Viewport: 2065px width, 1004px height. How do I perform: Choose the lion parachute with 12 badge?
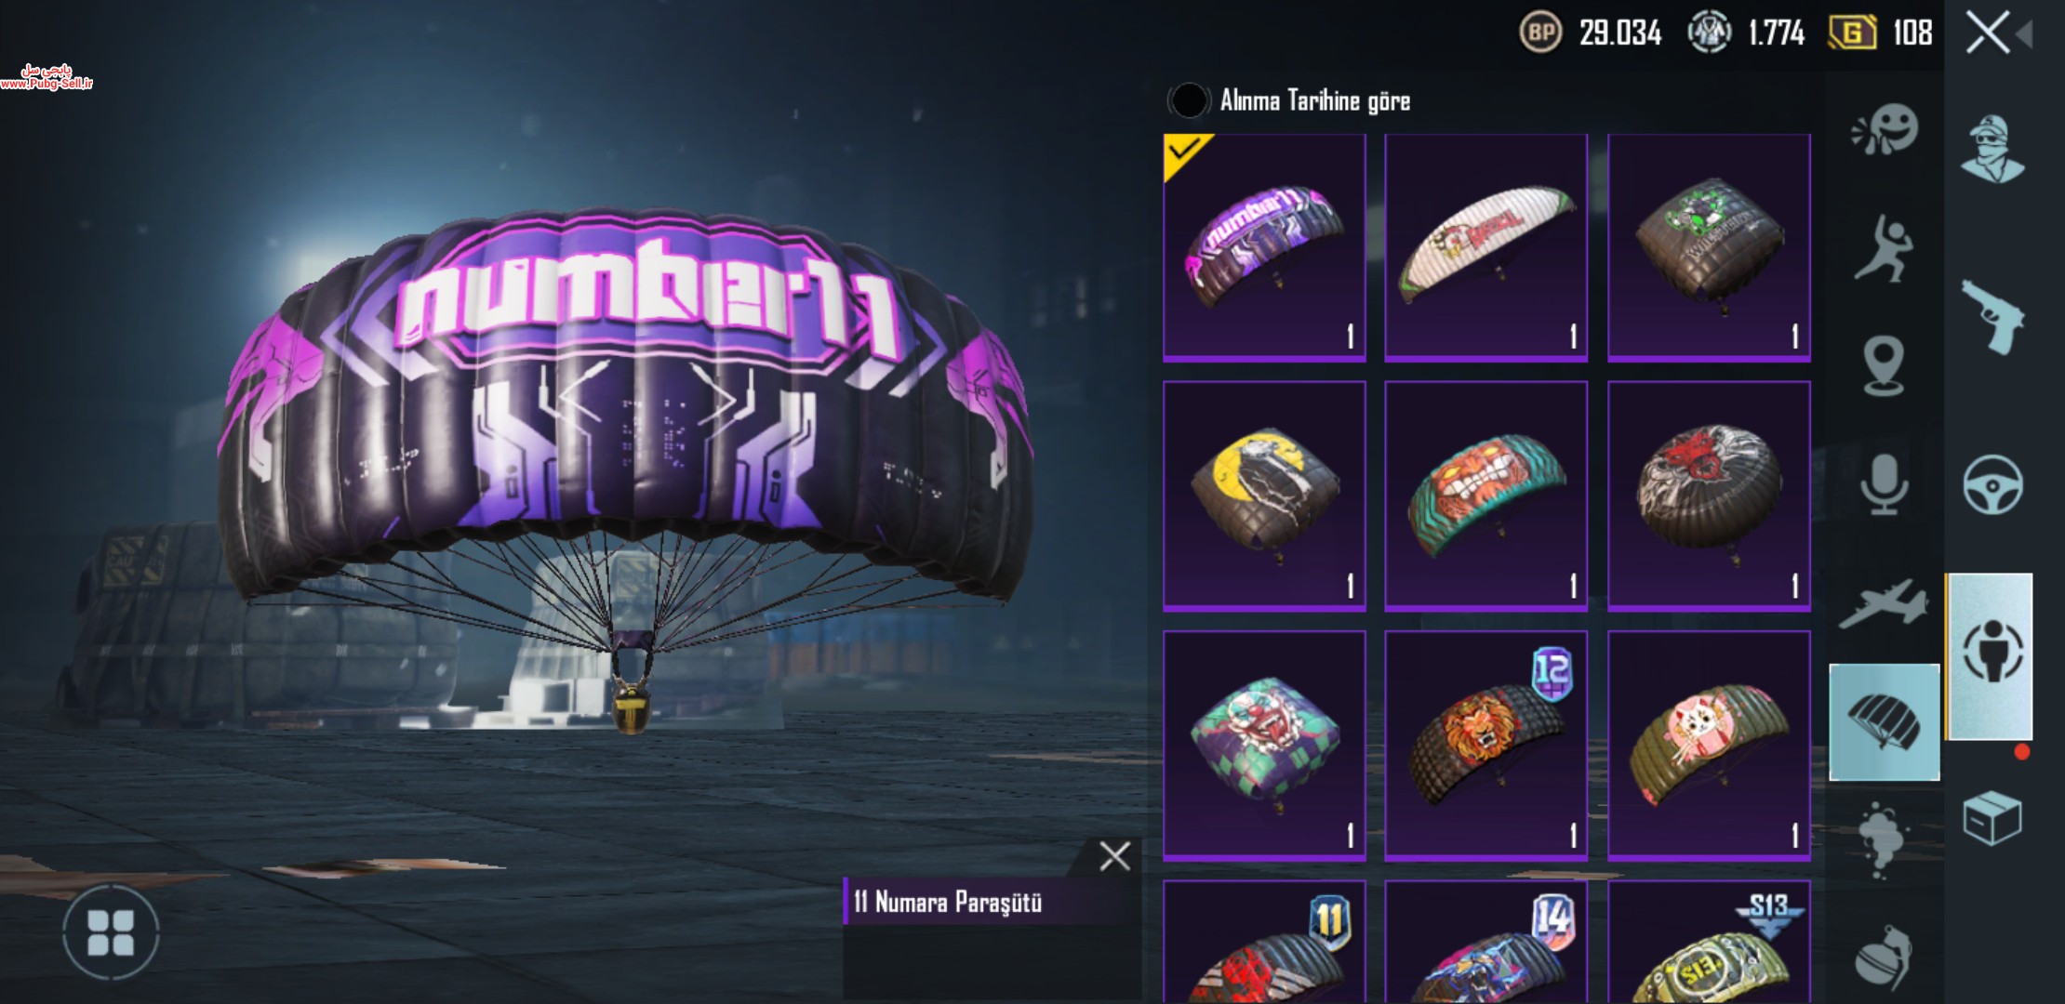coord(1485,746)
